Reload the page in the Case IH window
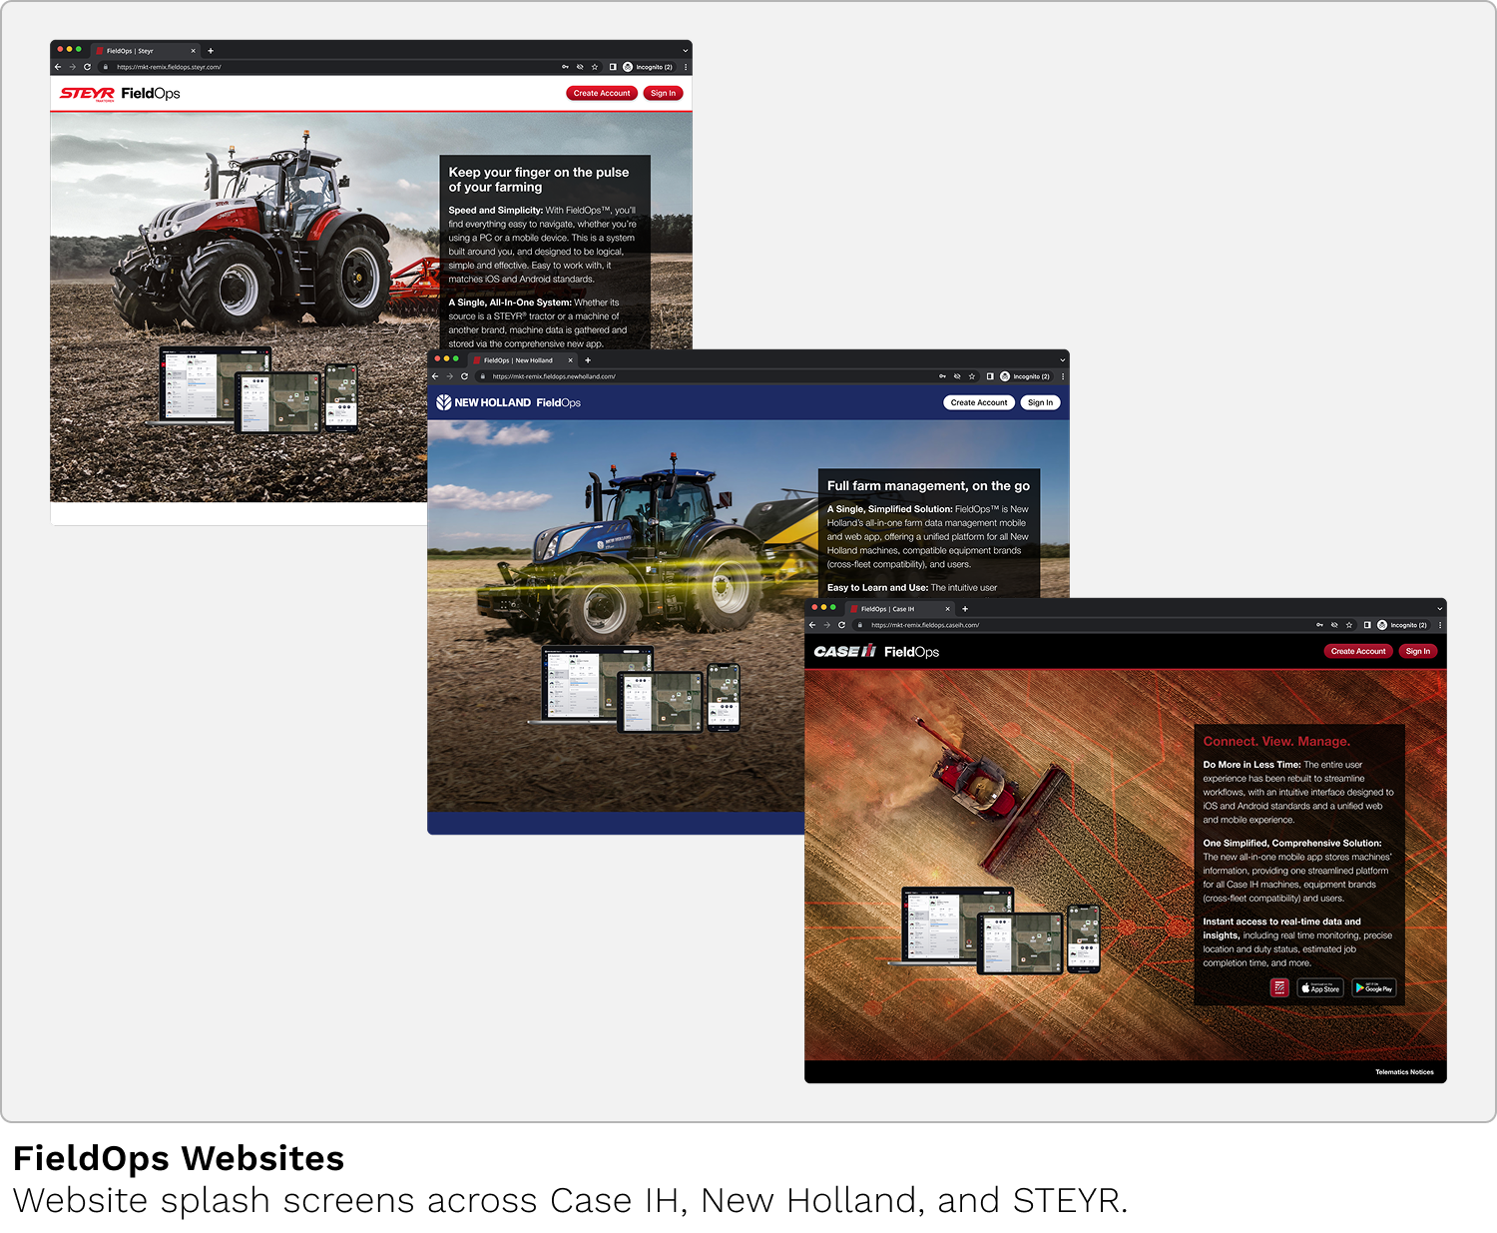 point(841,625)
